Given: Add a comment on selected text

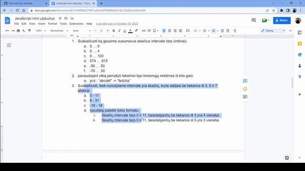Looking at the screenshot, I should pyautogui.click(x=245, y=81).
